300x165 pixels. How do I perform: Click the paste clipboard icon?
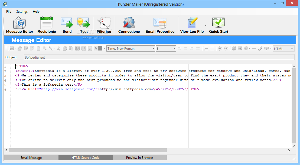point(71,48)
